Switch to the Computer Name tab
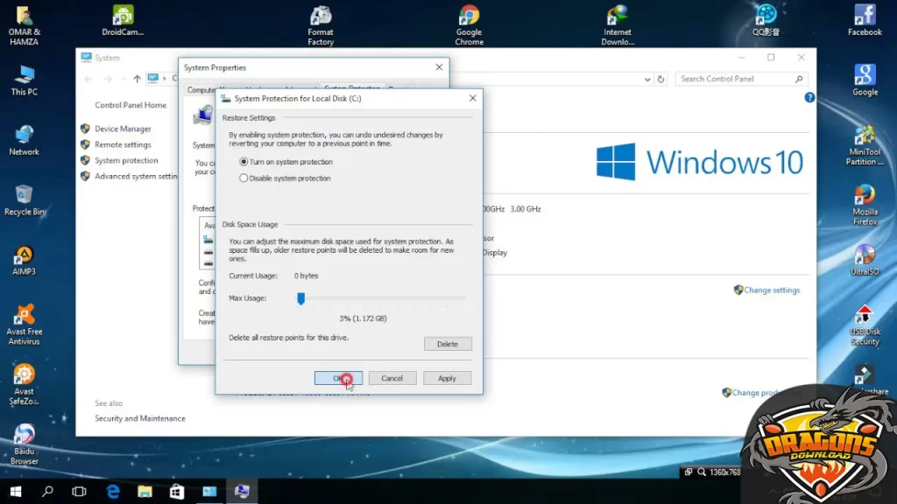The image size is (897, 504). [x=207, y=89]
